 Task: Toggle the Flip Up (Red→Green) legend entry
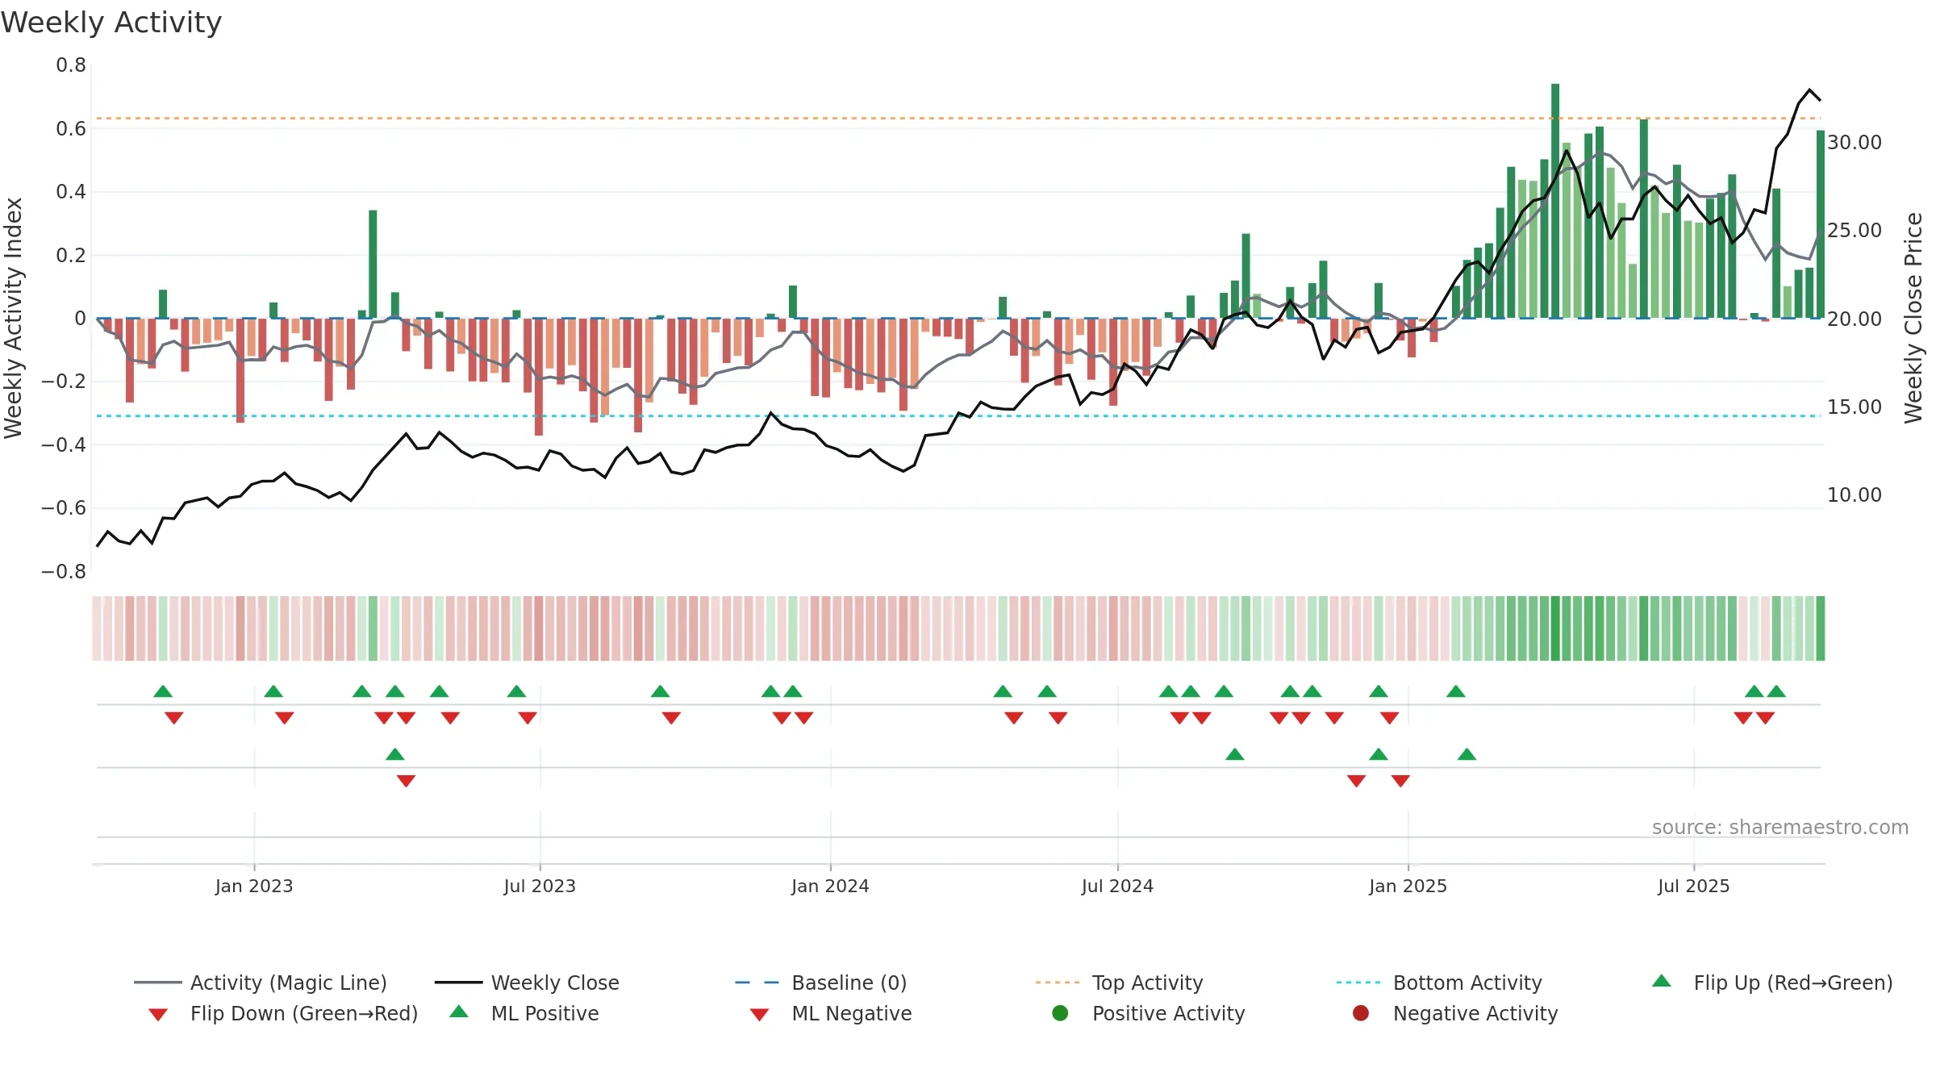point(1772,983)
